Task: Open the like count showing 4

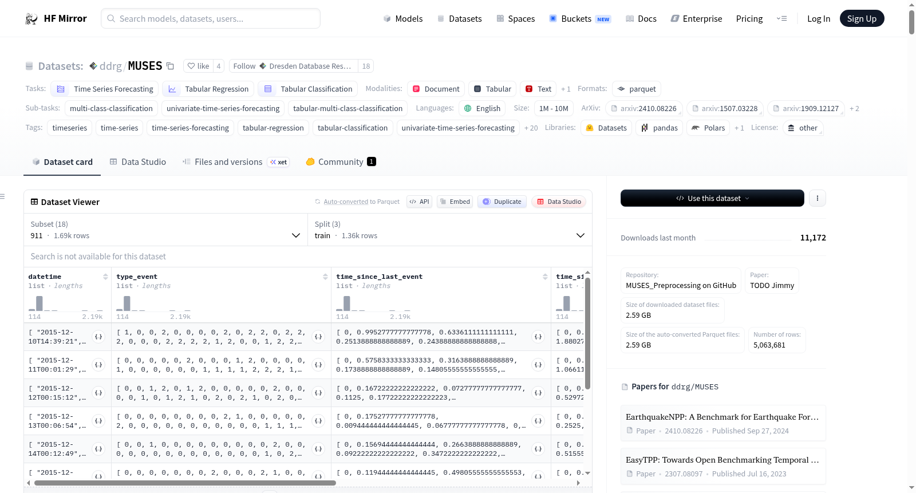Action: (x=219, y=66)
